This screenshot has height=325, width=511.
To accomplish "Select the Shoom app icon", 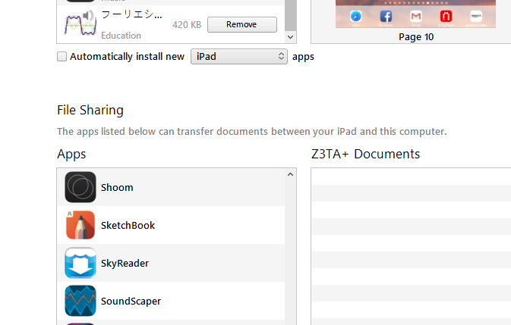I will [80, 187].
